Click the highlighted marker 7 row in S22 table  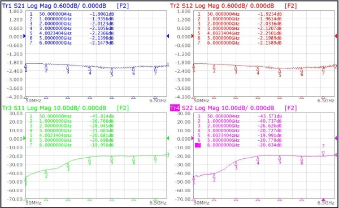[x=238, y=145]
